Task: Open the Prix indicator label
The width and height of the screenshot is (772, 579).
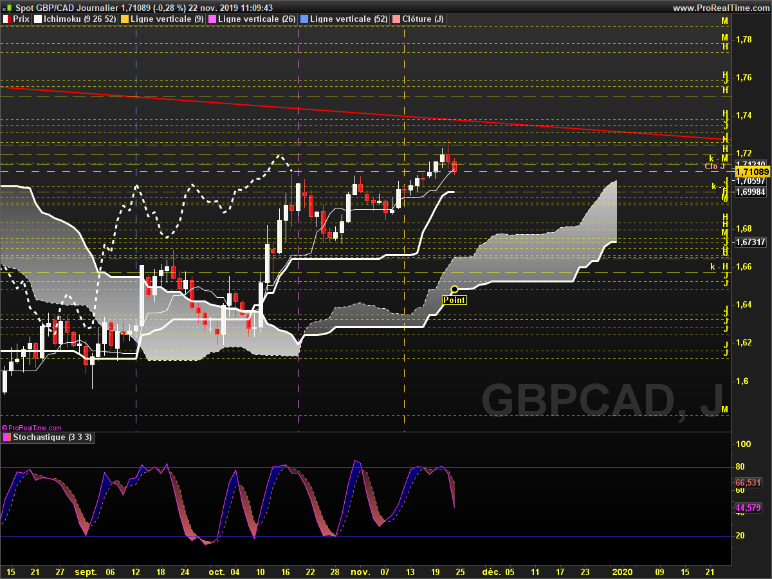Action: click(21, 19)
